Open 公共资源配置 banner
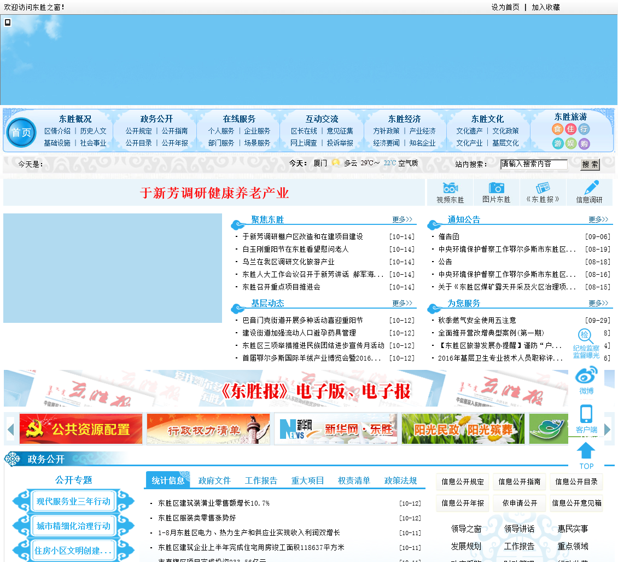Screen dimensions: 618x562 coord(81,429)
